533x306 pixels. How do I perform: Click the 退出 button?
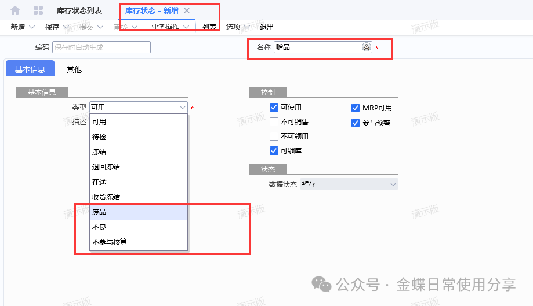point(267,27)
